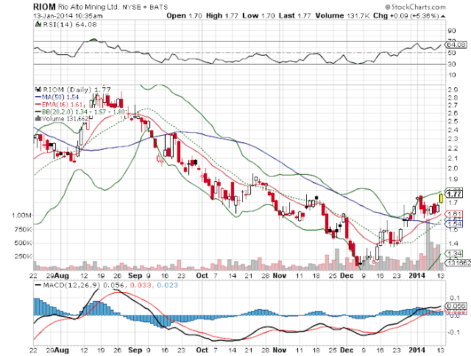This screenshot has width=471, height=356.
Task: Click the blue 0.023 MACD histogram value
Action: [167, 285]
